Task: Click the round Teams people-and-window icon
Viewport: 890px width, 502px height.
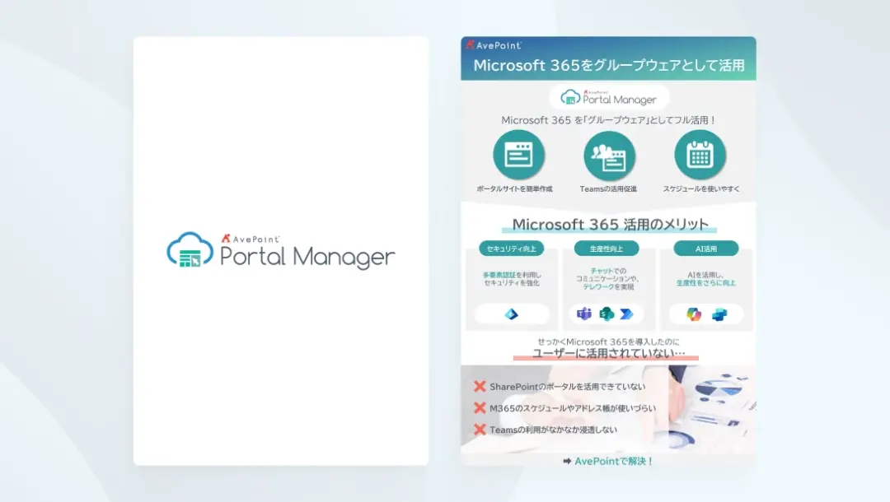Action: pyautogui.click(x=609, y=156)
